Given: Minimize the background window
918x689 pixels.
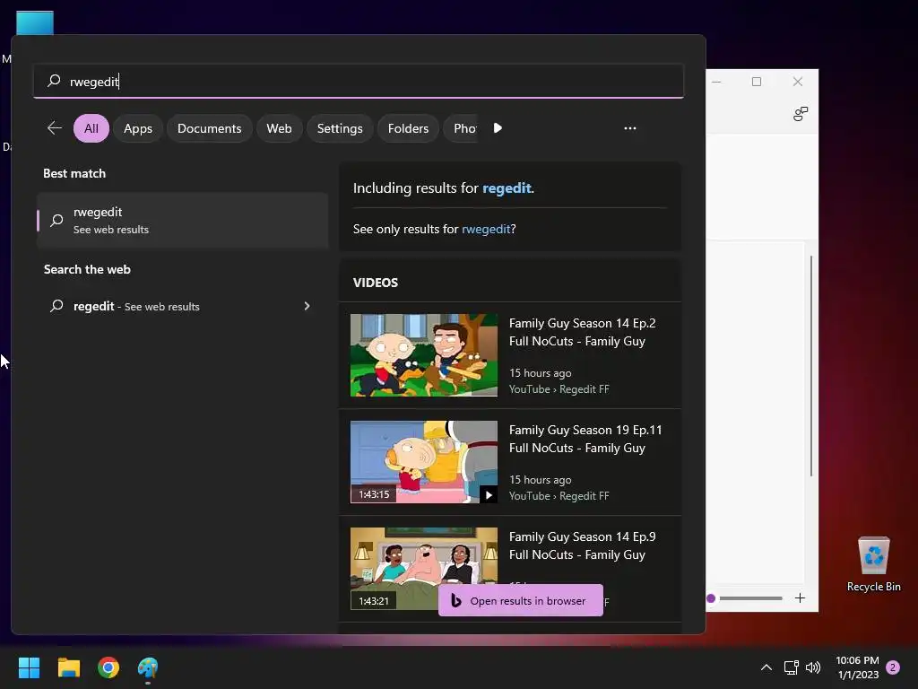Looking at the screenshot, I should point(716,82).
